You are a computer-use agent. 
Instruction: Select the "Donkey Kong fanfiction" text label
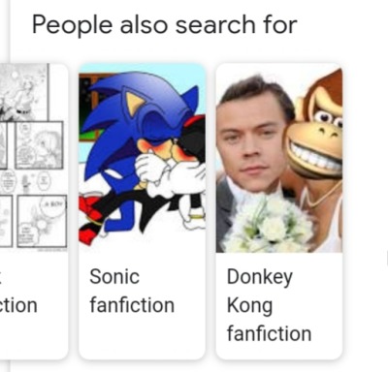coord(269,305)
